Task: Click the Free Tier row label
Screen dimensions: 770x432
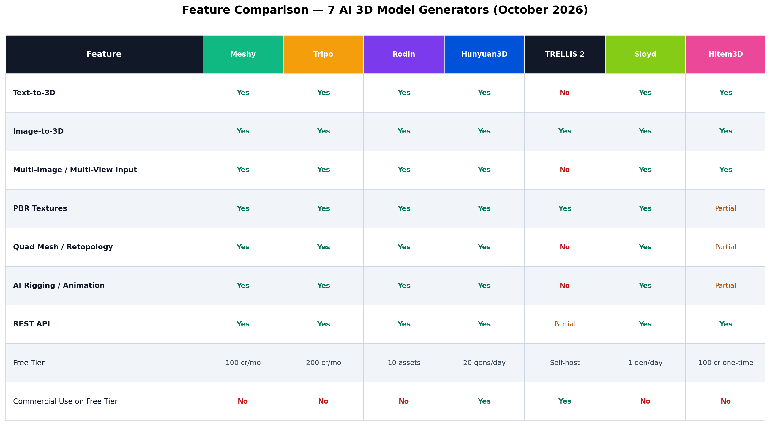Action: point(29,363)
